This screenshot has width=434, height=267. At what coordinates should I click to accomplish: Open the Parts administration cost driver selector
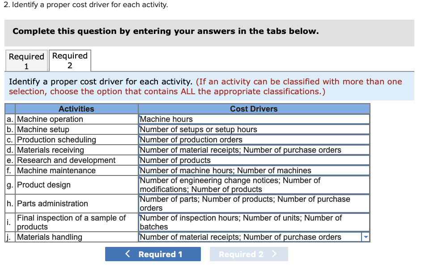point(254,203)
